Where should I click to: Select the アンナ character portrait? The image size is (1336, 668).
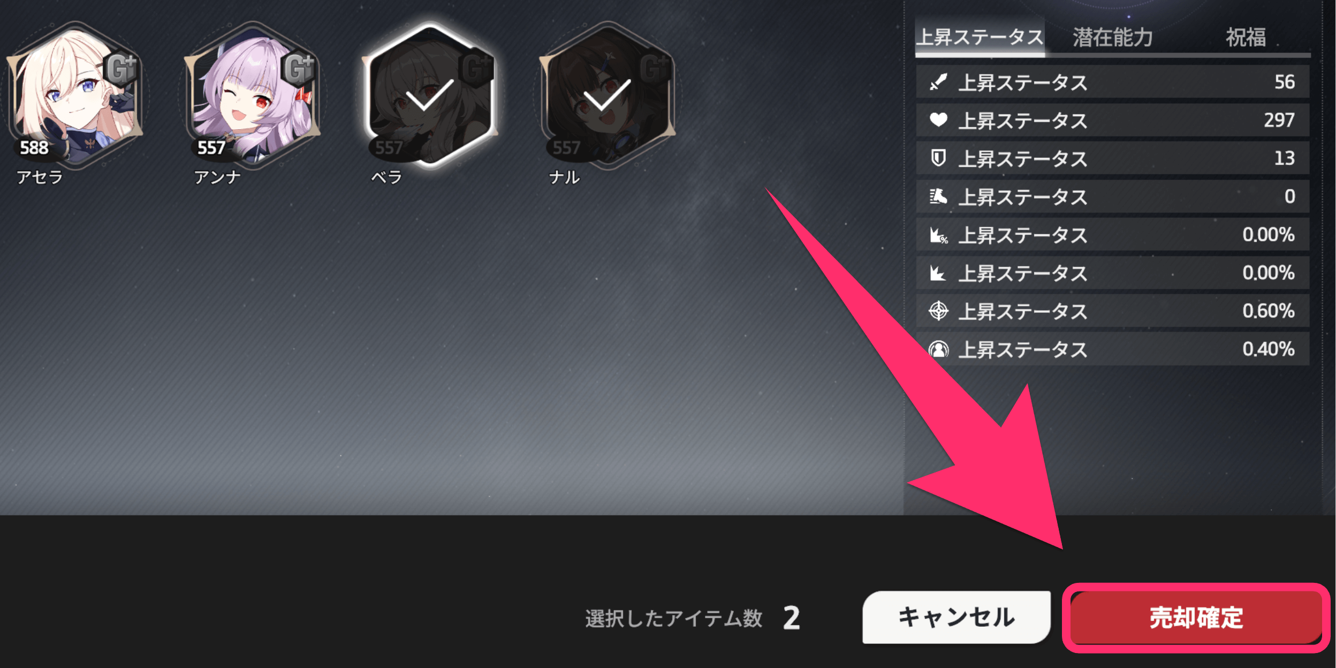(x=252, y=95)
